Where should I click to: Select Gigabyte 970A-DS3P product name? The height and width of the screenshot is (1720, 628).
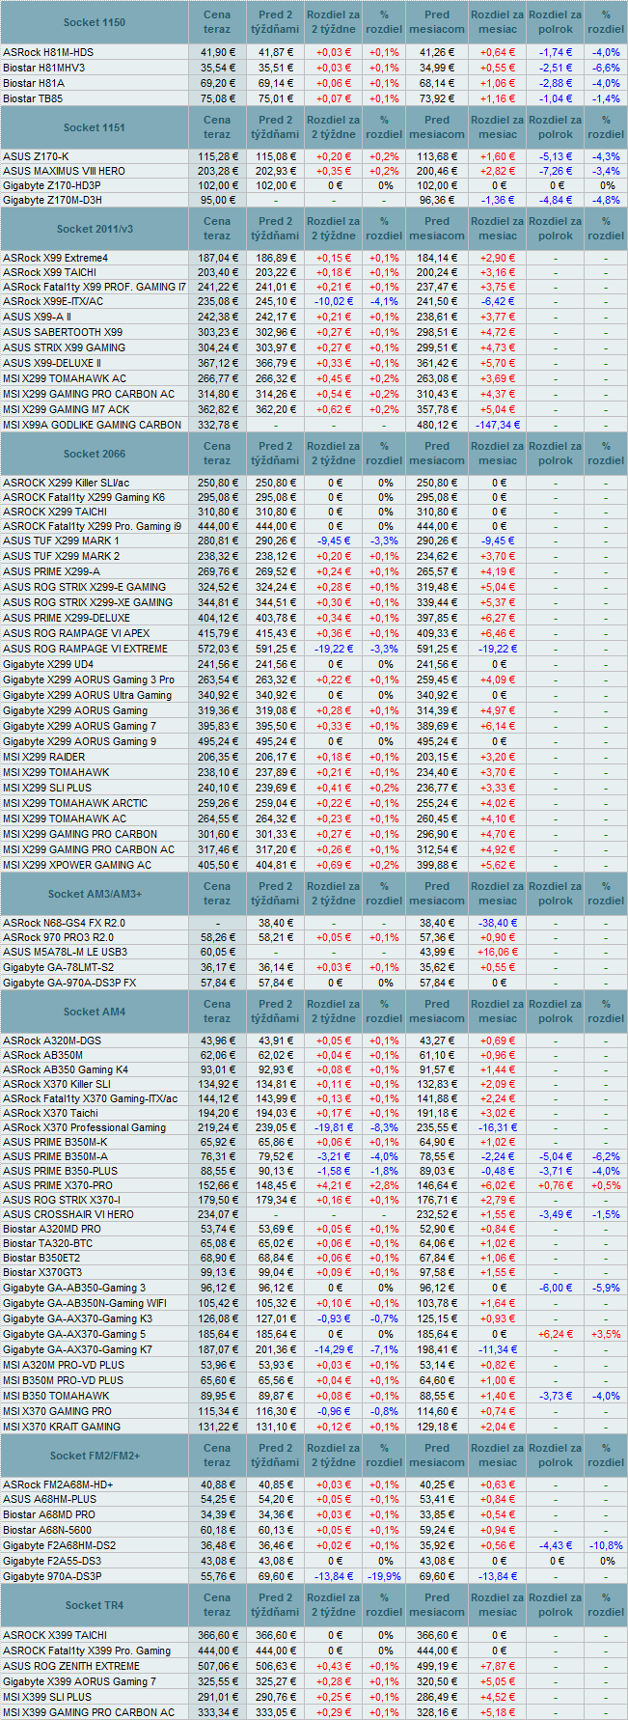52,1576
